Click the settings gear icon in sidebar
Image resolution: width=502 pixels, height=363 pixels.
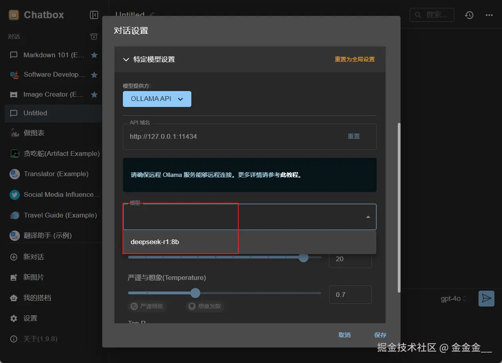coord(14,318)
